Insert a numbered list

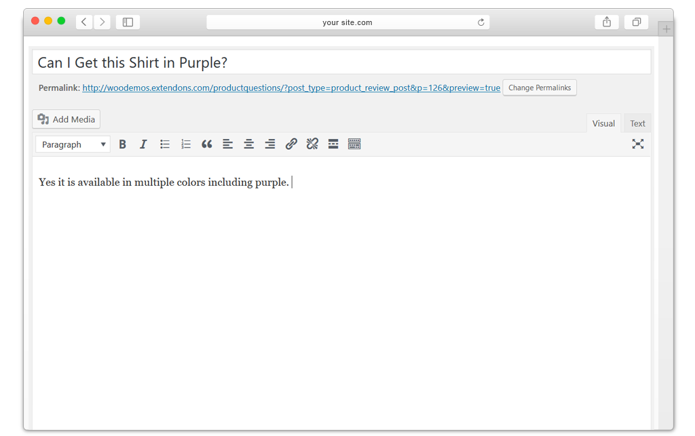click(x=186, y=144)
